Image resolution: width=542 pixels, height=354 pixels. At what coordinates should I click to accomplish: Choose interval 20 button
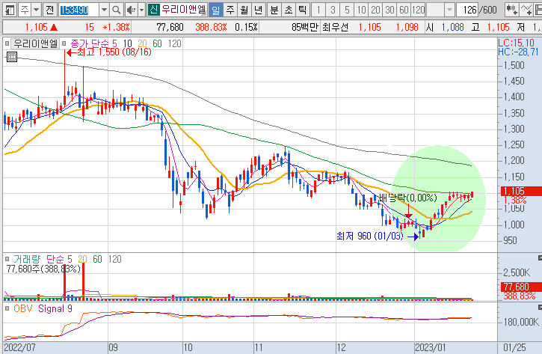point(375,10)
